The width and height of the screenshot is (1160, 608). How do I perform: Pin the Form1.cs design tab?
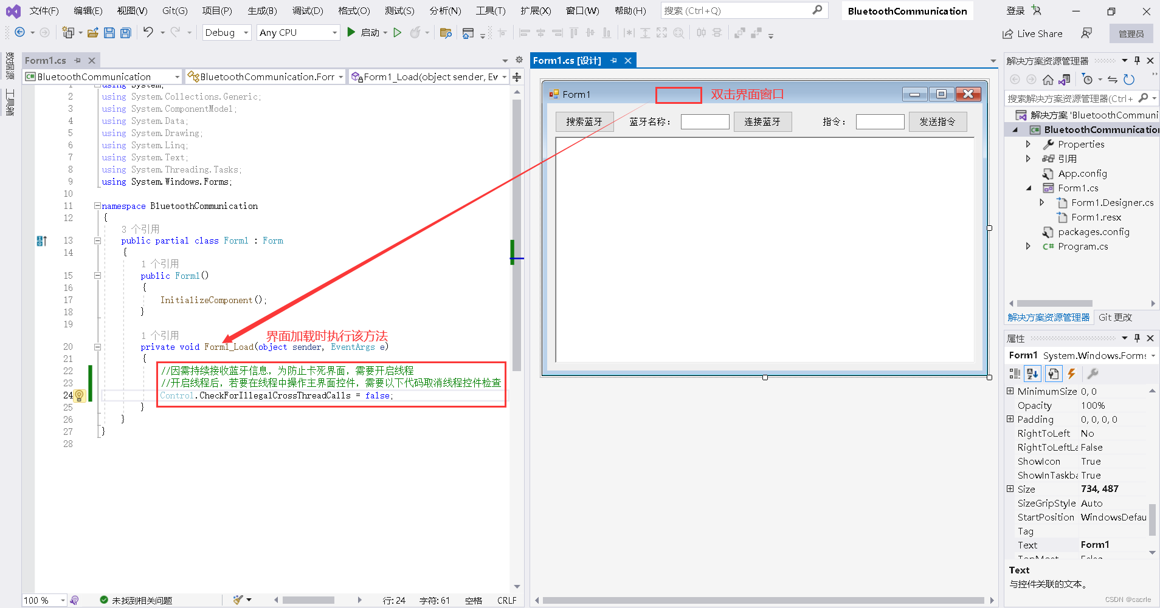(613, 60)
